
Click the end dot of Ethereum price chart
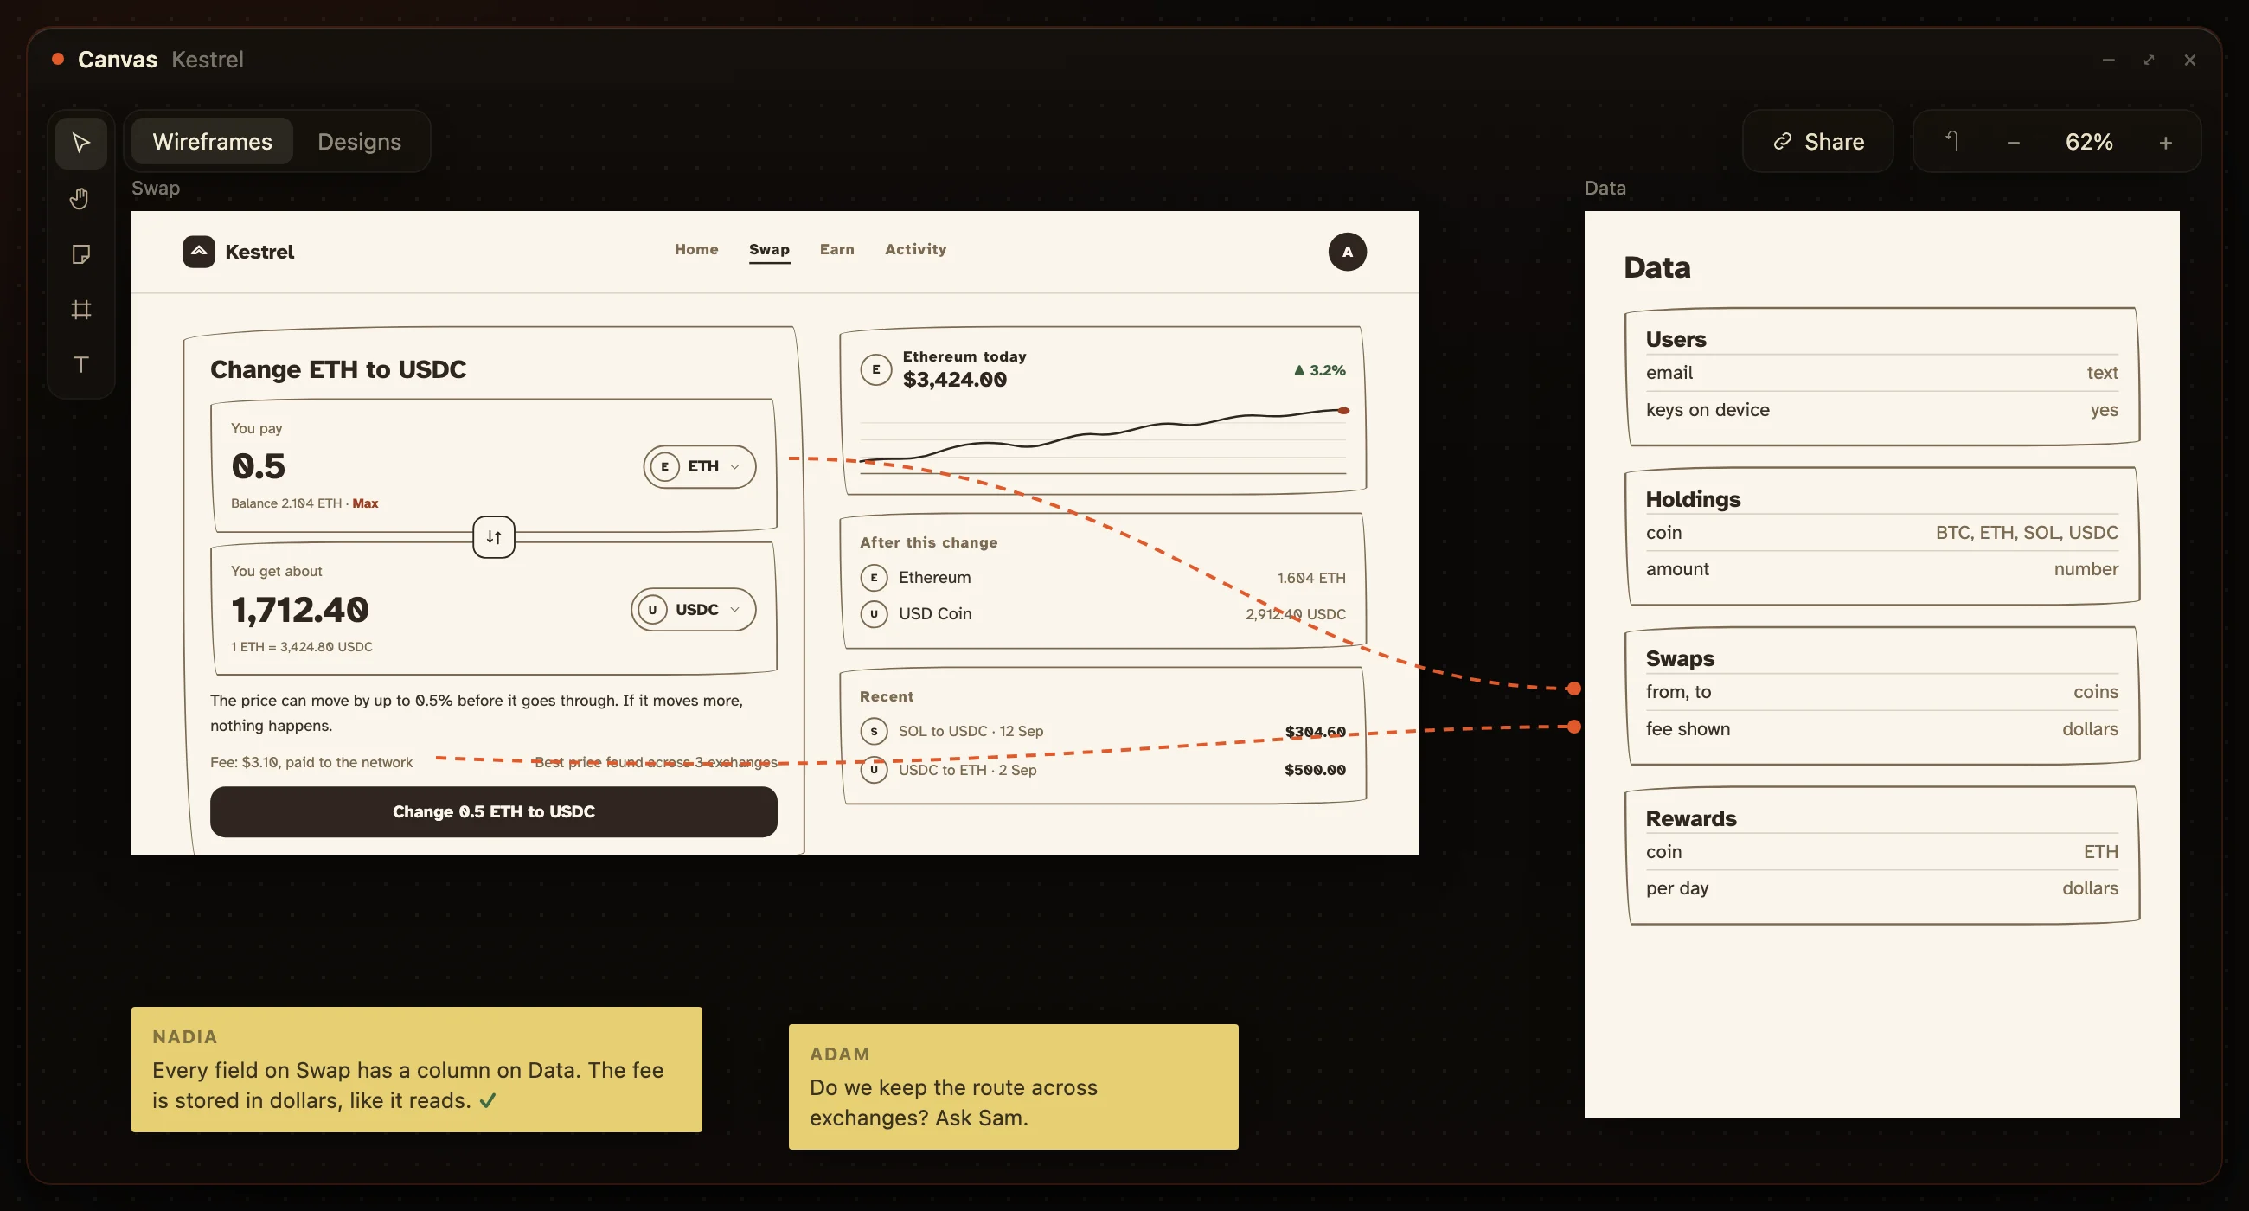click(x=1343, y=410)
